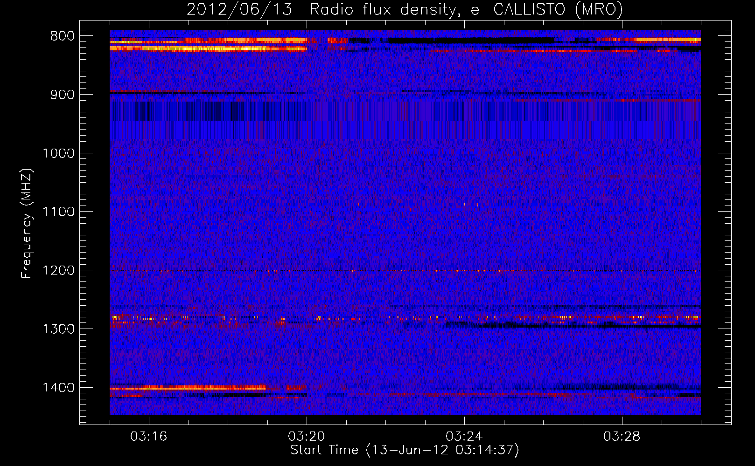Click the 03:28 time tick label
The width and height of the screenshot is (755, 466).
pyautogui.click(x=622, y=437)
